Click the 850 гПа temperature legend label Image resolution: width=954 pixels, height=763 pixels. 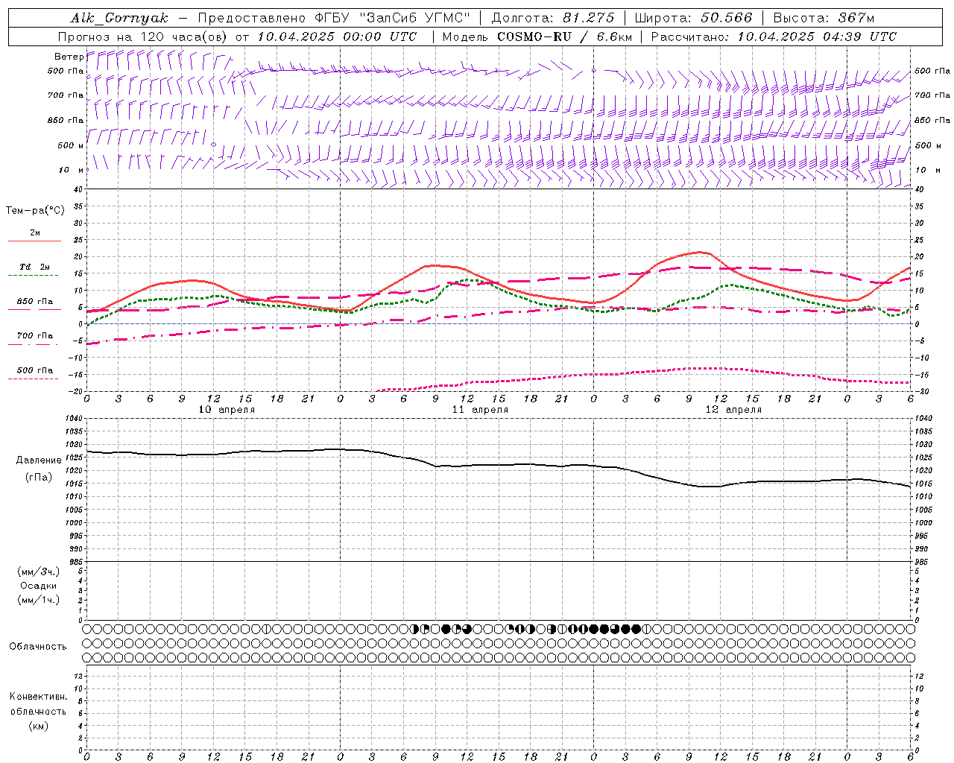point(35,302)
